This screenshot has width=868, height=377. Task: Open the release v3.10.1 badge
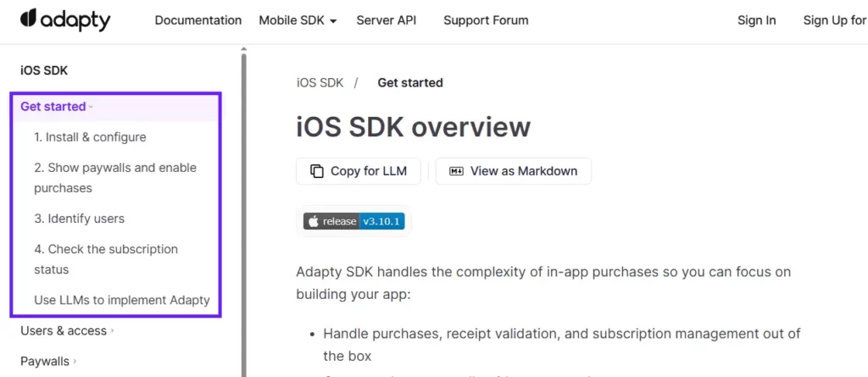point(353,221)
